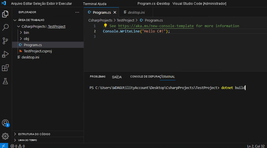Open the Arquivo menu

click(17, 4)
